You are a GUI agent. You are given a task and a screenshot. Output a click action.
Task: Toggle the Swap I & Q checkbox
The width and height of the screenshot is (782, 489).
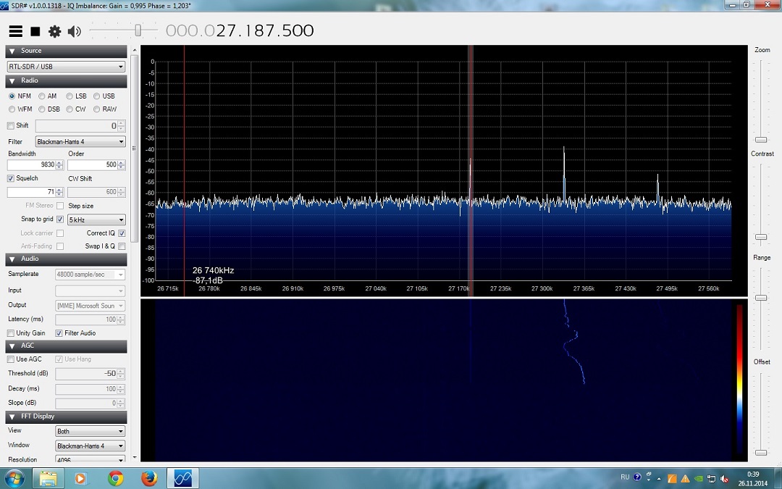pyautogui.click(x=122, y=246)
